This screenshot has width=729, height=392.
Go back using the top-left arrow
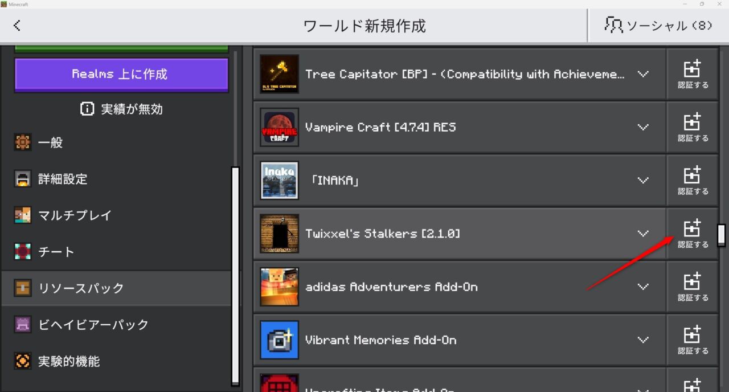[17, 25]
